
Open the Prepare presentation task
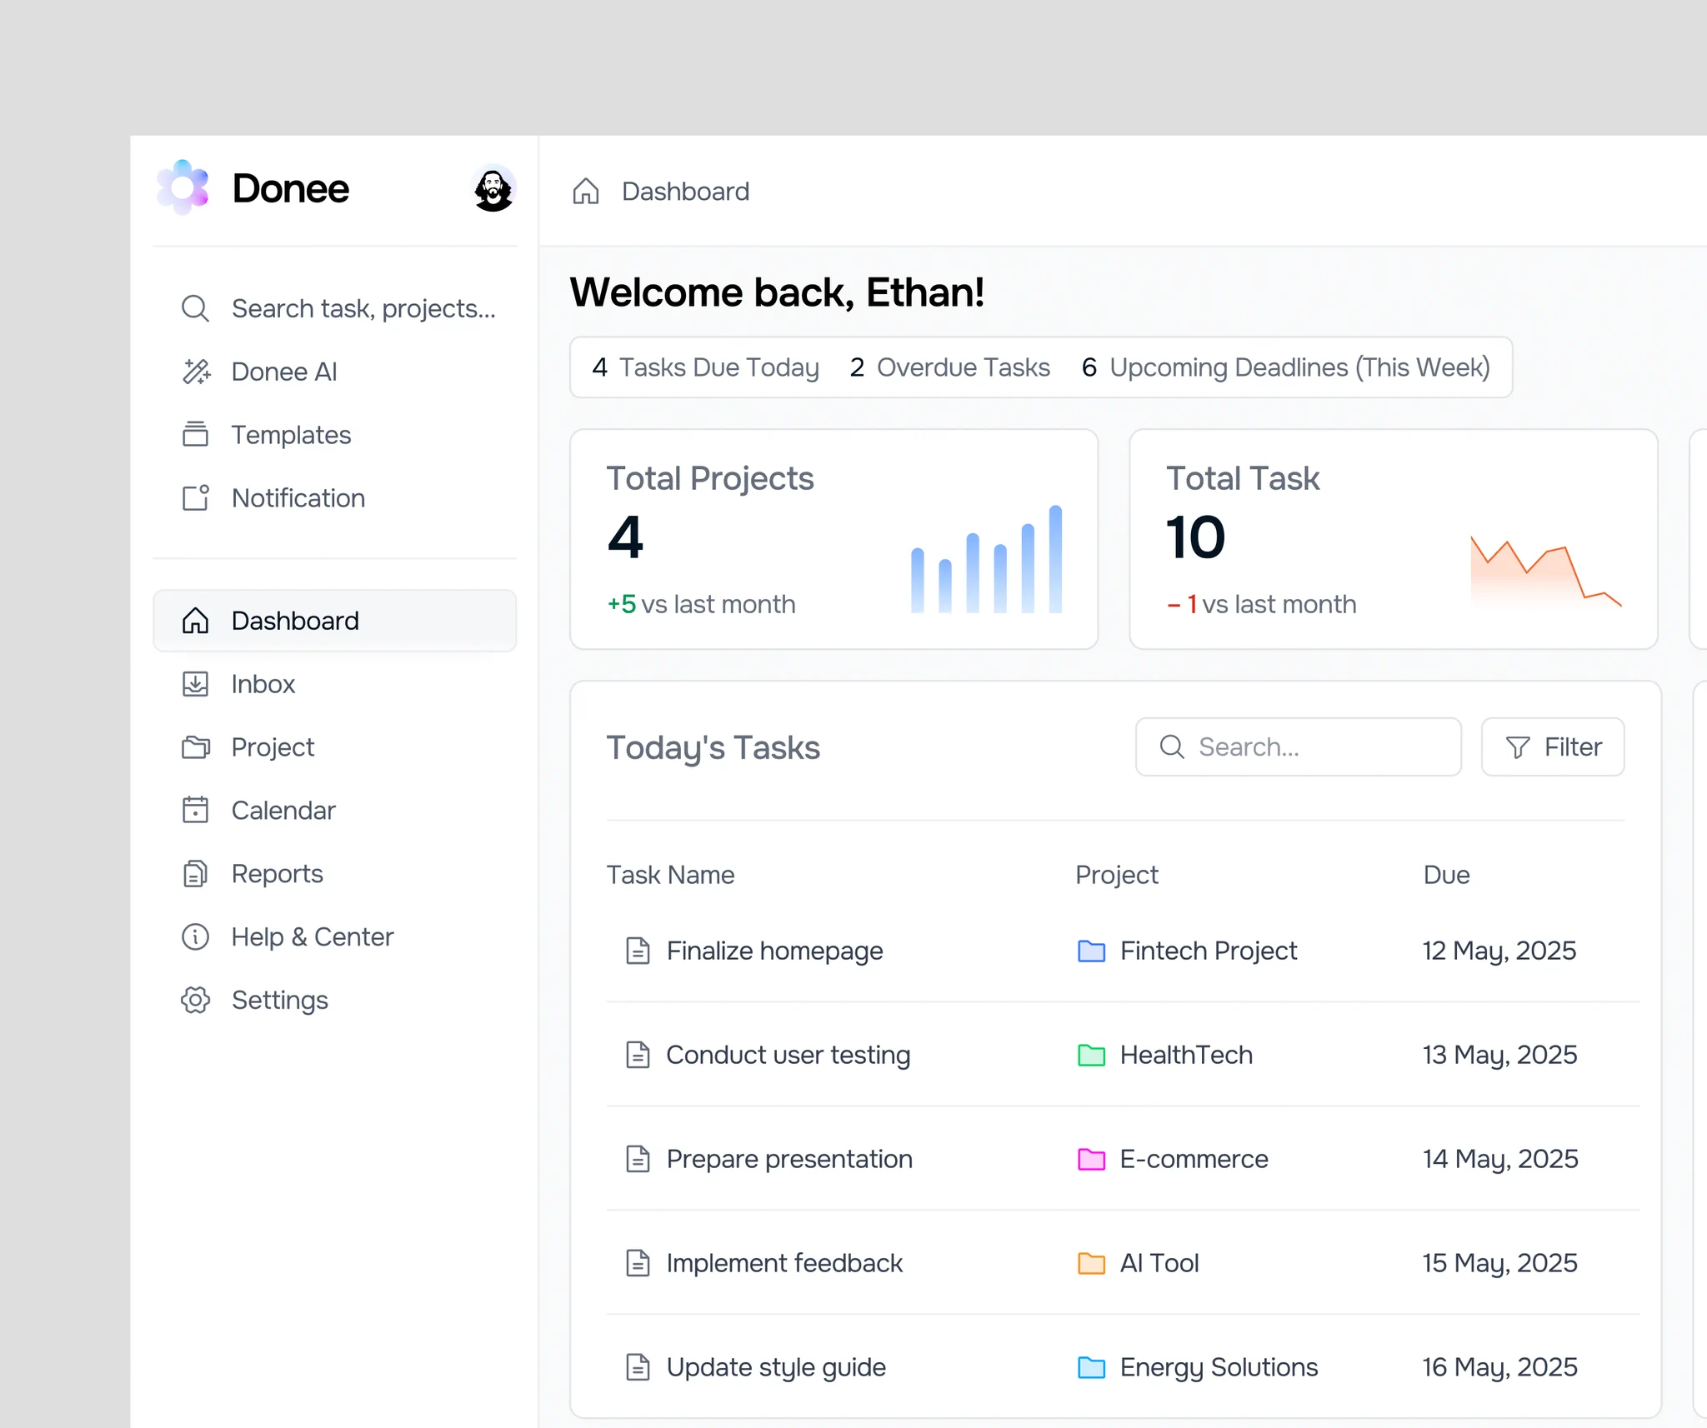pos(789,1159)
